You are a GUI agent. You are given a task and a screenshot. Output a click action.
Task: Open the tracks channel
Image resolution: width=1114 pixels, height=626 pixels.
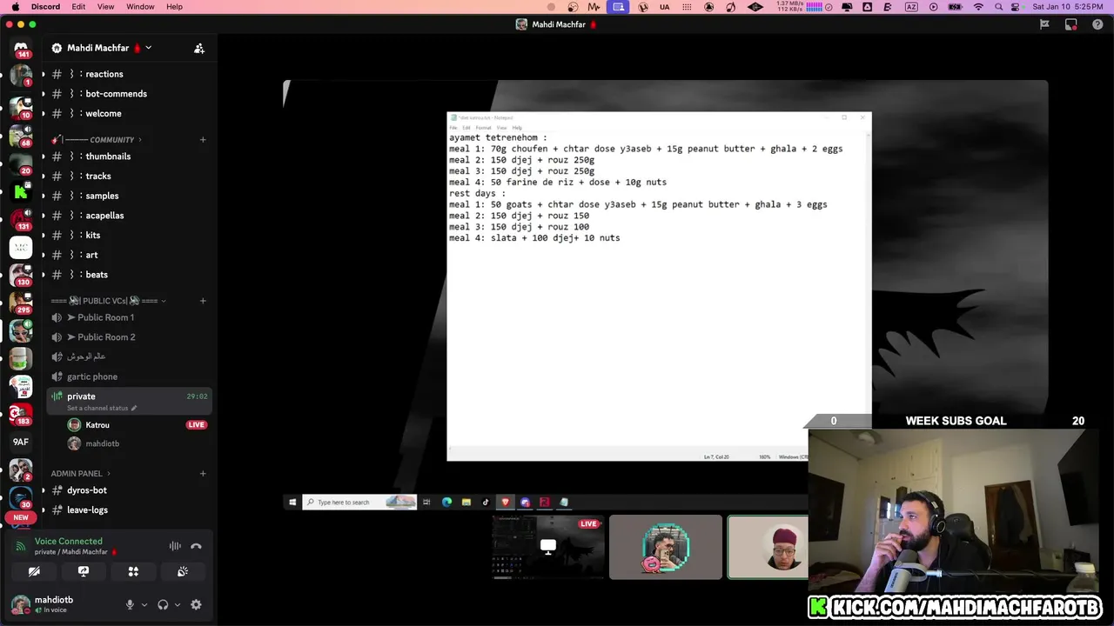pos(129,176)
